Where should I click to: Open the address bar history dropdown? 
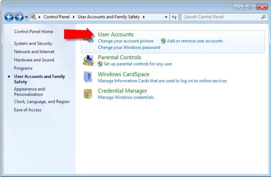166,17
